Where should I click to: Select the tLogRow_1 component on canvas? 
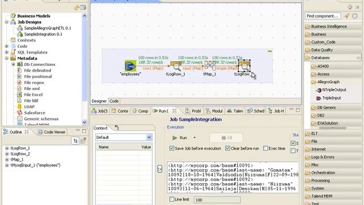[x=176, y=66]
